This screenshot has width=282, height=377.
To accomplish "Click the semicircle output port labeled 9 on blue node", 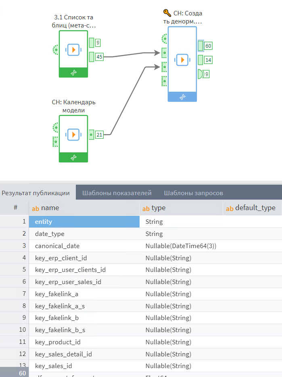I will (x=201, y=74).
